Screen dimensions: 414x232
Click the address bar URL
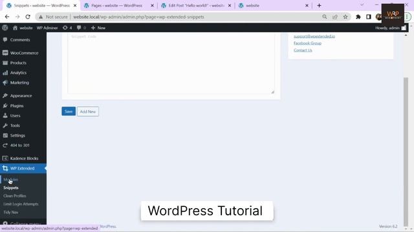[x=138, y=17]
